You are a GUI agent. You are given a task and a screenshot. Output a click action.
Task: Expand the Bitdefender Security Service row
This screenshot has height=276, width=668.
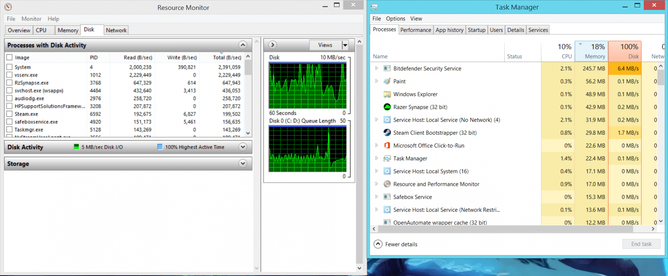click(x=376, y=68)
